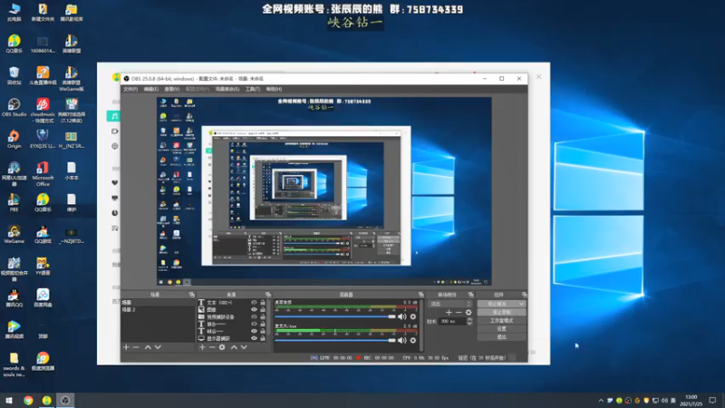725x408 pixels.
Task: Open the Origin desktop shortcut
Action: (14, 139)
